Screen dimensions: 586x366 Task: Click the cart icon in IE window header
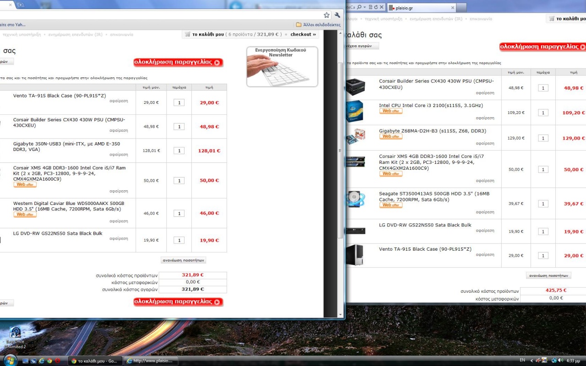pyautogui.click(x=552, y=19)
